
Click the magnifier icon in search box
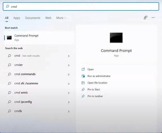(x=7, y=6)
